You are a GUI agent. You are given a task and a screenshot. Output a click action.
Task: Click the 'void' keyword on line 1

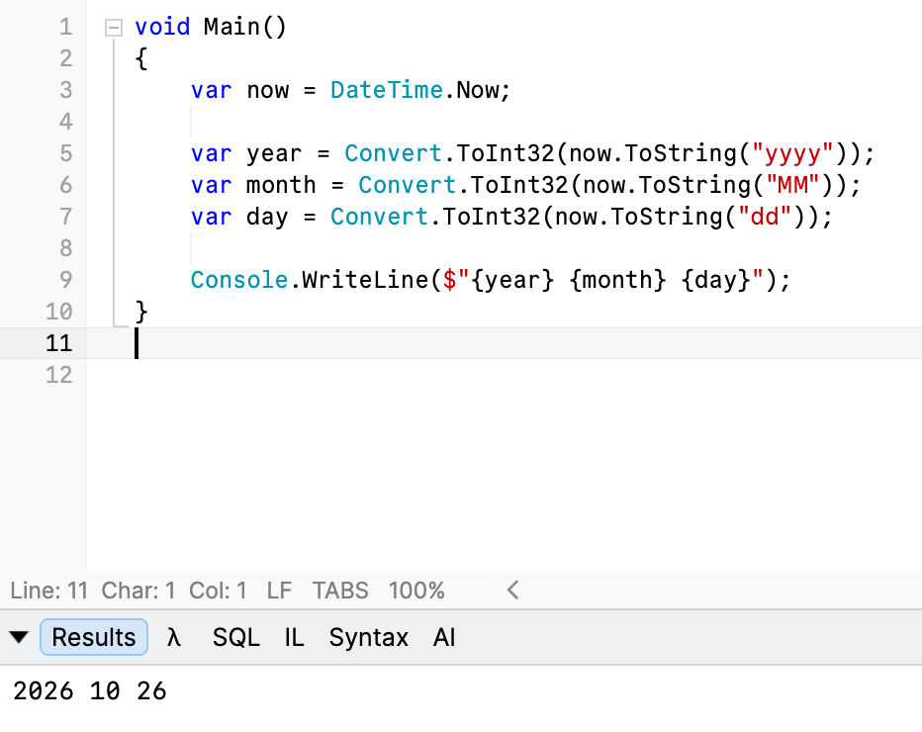(x=162, y=27)
